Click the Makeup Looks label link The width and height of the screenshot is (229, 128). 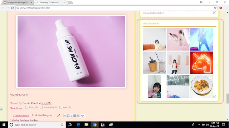149,13
